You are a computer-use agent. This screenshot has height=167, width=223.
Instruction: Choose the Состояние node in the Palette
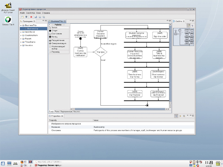pos(59,34)
